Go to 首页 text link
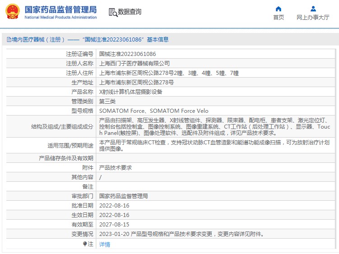339x254 pixels. pyautogui.click(x=278, y=17)
